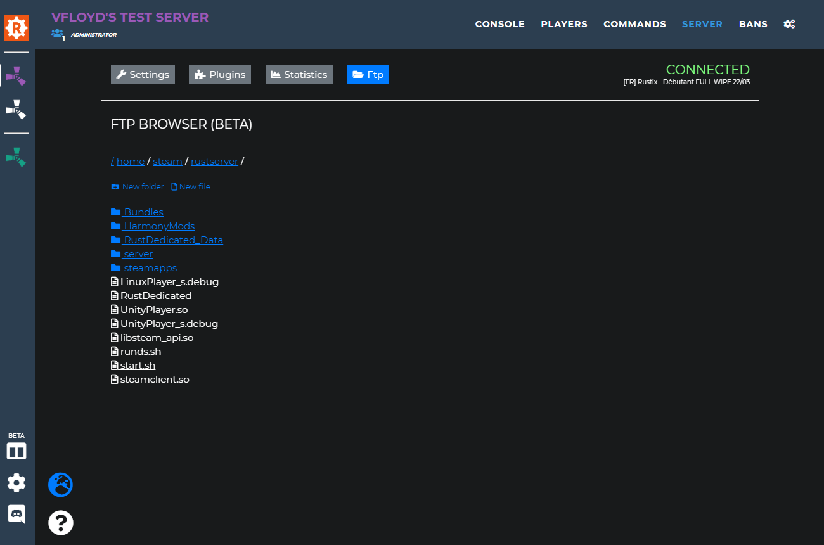Switch to the green Rust server instance
Screen dimensions: 824x545
(x=16, y=157)
